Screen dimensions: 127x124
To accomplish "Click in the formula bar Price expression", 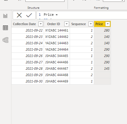I will (81, 15).
